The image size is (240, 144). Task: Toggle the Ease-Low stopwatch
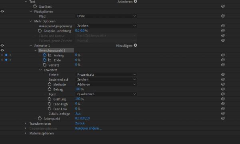pos(50,109)
